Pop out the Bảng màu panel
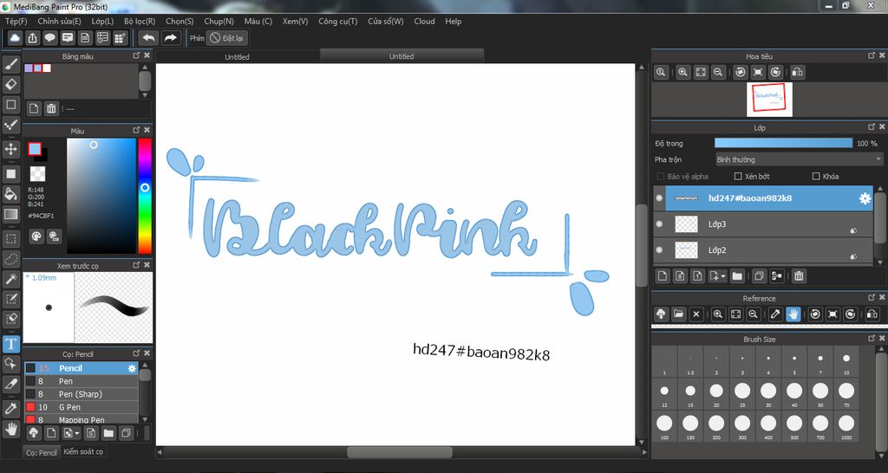This screenshot has width=888, height=473. tap(136, 55)
